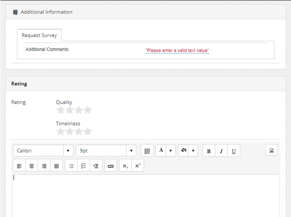
Task: Click inside the rich text editor area
Action: tap(145, 193)
